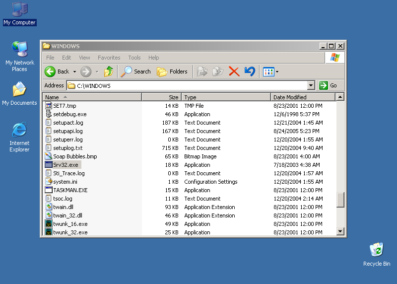Click the setdebug.exe file icon
The width and height of the screenshot is (397, 284).
[x=48, y=114]
